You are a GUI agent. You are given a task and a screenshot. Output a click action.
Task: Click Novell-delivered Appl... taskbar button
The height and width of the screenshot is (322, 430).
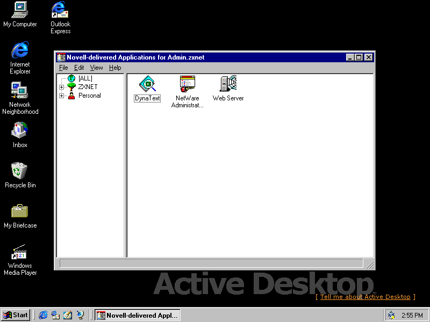click(138, 315)
